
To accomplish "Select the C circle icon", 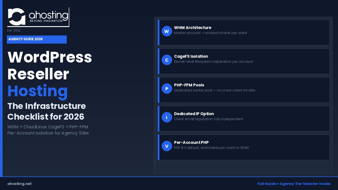I will tap(167, 60).
